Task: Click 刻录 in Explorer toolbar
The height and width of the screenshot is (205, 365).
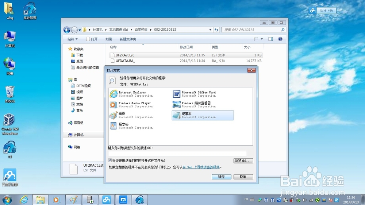Action: tap(109, 39)
